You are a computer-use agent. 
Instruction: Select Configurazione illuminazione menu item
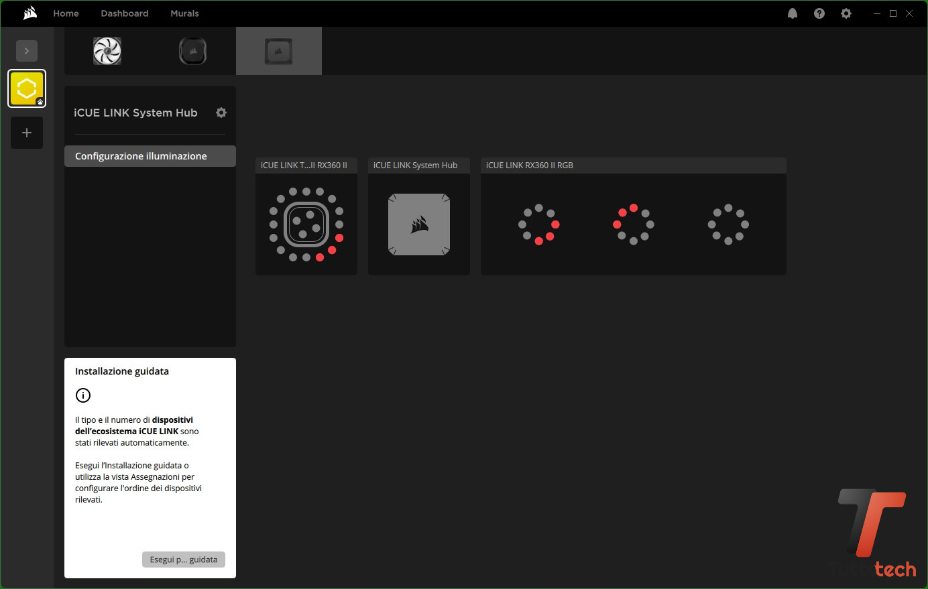(x=150, y=156)
